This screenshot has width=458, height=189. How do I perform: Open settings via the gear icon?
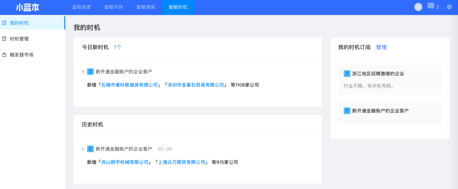pos(450,7)
